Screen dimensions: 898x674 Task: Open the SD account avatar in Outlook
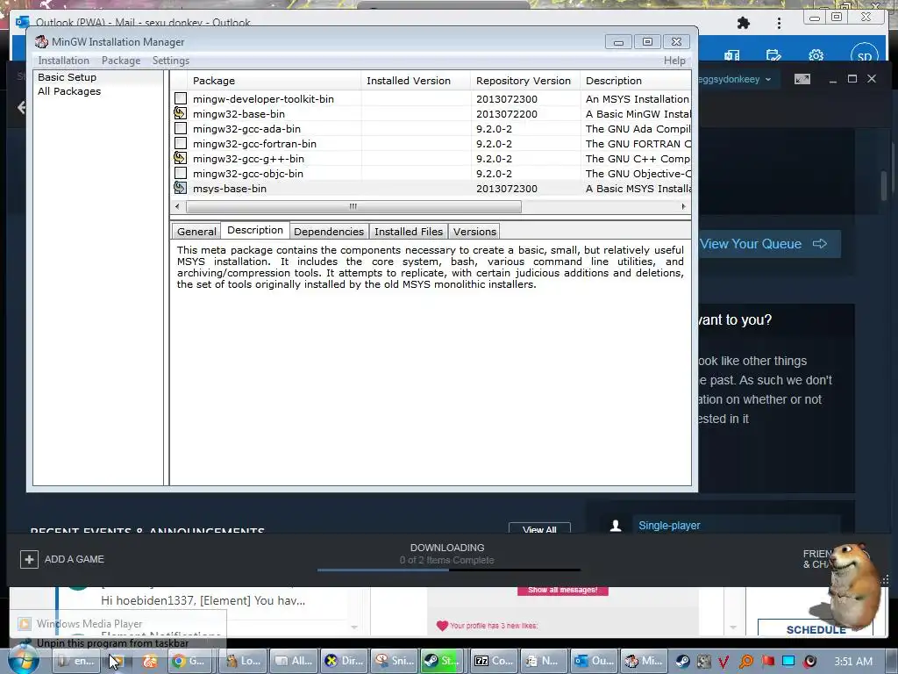tap(864, 55)
